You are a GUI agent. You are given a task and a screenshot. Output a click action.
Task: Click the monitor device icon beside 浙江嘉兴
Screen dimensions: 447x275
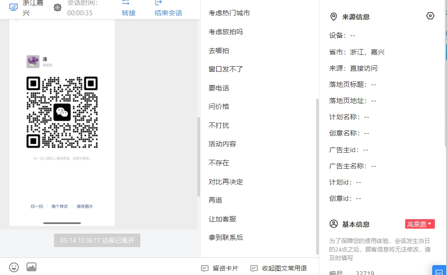[x=13, y=7]
